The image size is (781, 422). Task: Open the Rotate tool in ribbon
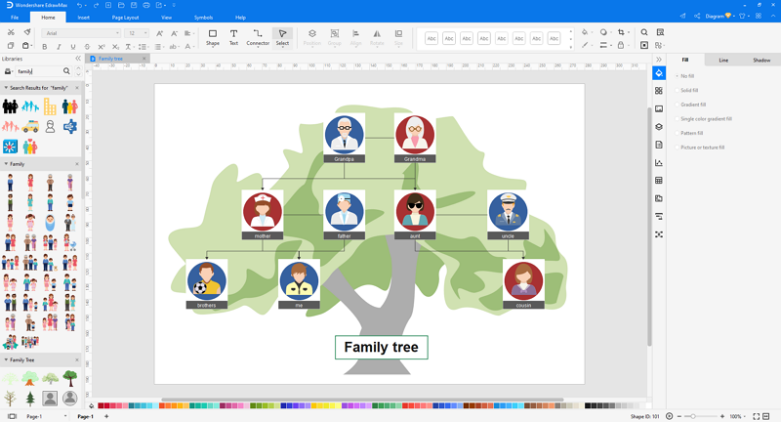[x=377, y=37]
